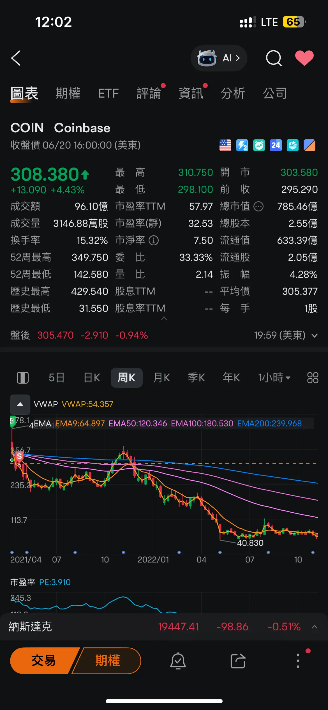The height and width of the screenshot is (710, 328).
Task: Select the 年K chart period
Action: [231, 378]
